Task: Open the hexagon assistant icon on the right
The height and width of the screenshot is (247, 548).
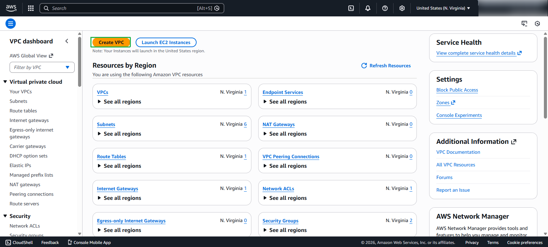Action: pyautogui.click(x=537, y=24)
